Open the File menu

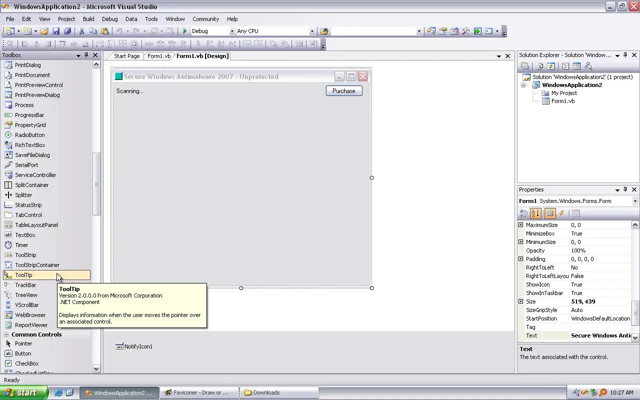(x=10, y=19)
